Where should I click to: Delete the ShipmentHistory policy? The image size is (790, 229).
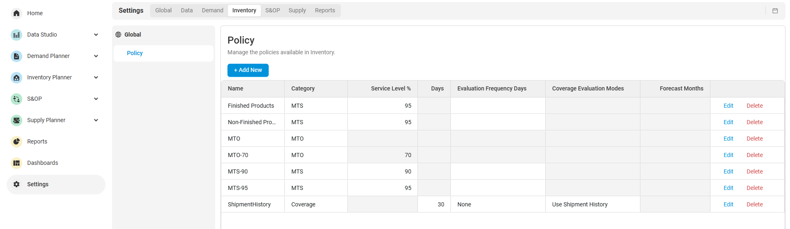point(754,204)
